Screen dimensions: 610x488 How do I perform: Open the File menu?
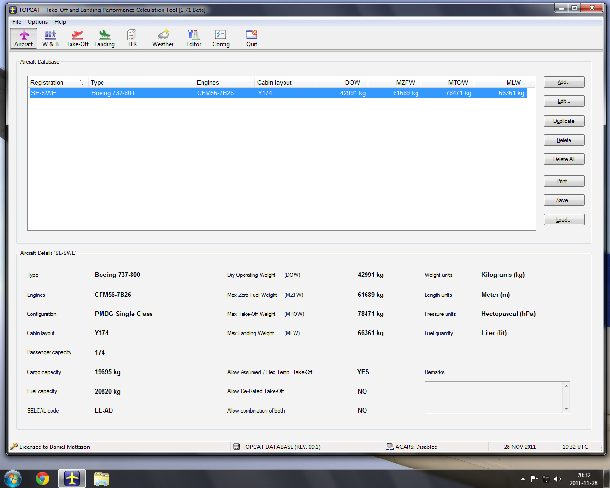[17, 22]
